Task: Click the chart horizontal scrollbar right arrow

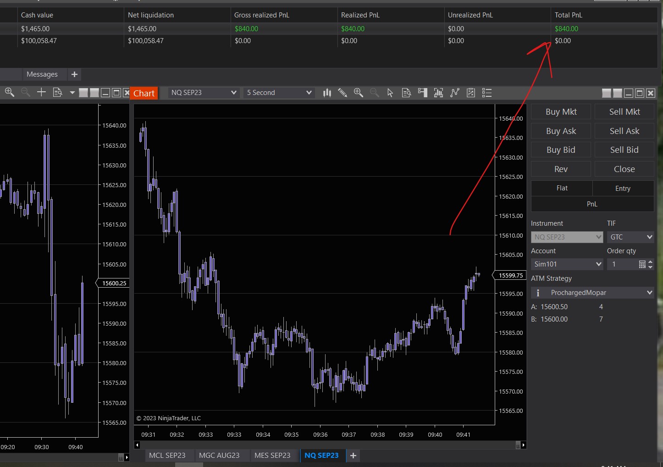Action: click(524, 445)
